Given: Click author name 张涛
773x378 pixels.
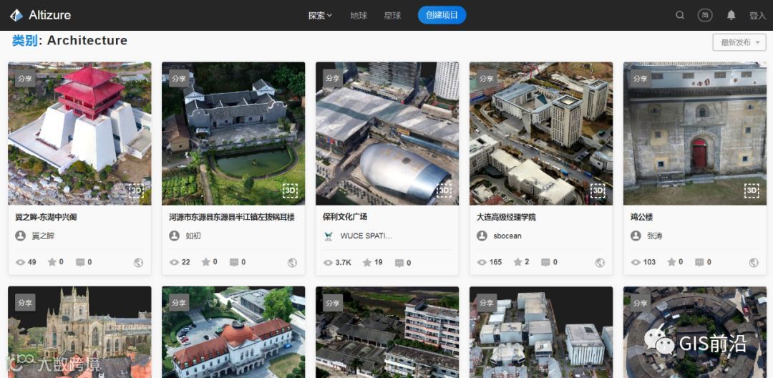Looking at the screenshot, I should coord(655,236).
